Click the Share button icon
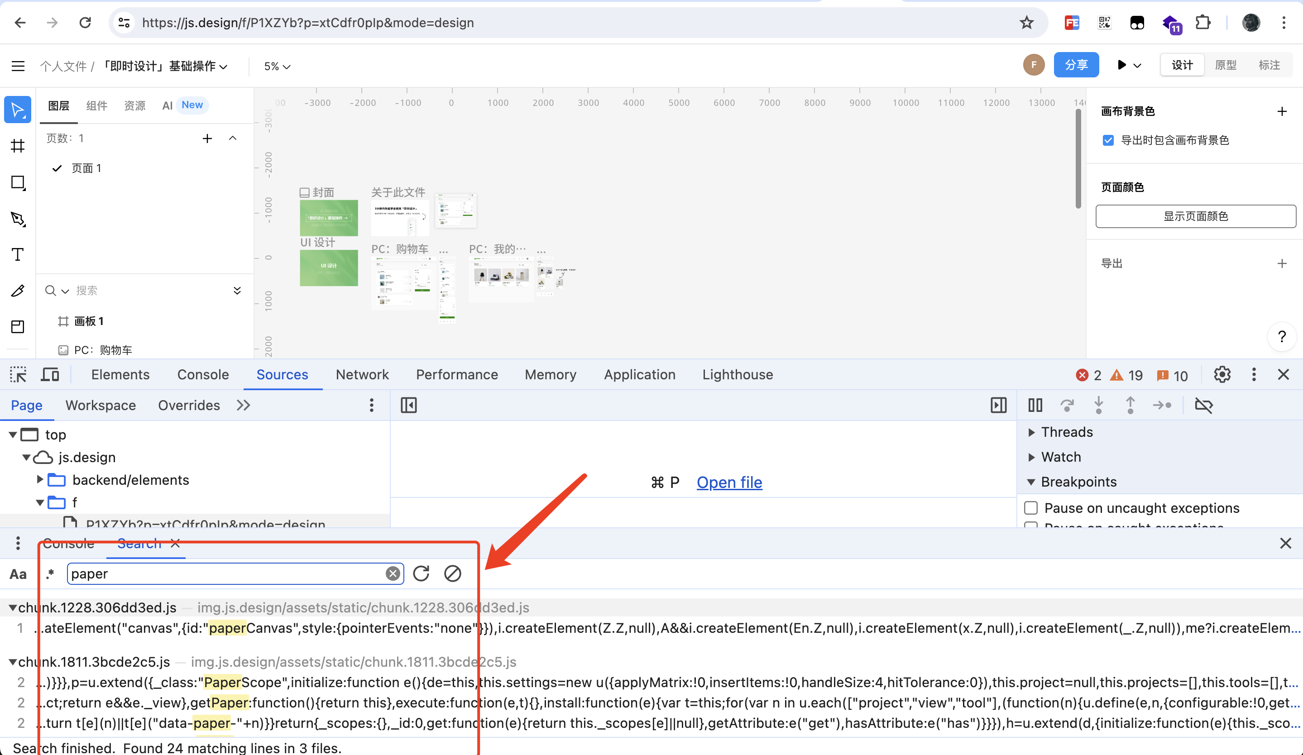The image size is (1303, 755). 1076,65
